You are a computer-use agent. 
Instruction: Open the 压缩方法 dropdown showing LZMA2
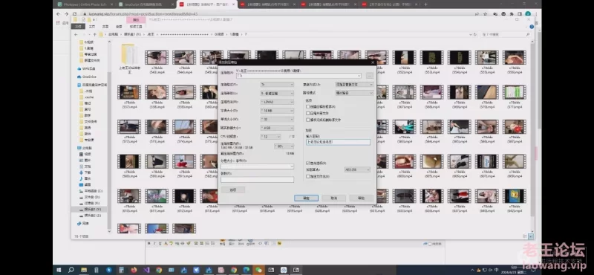pyautogui.click(x=277, y=102)
